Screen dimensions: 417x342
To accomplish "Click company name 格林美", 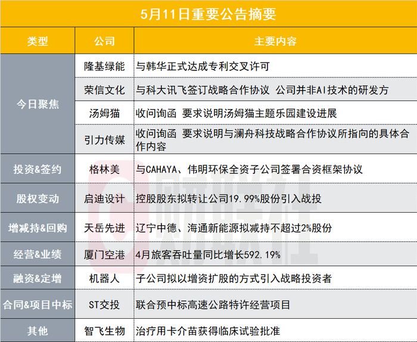I will [104, 169].
